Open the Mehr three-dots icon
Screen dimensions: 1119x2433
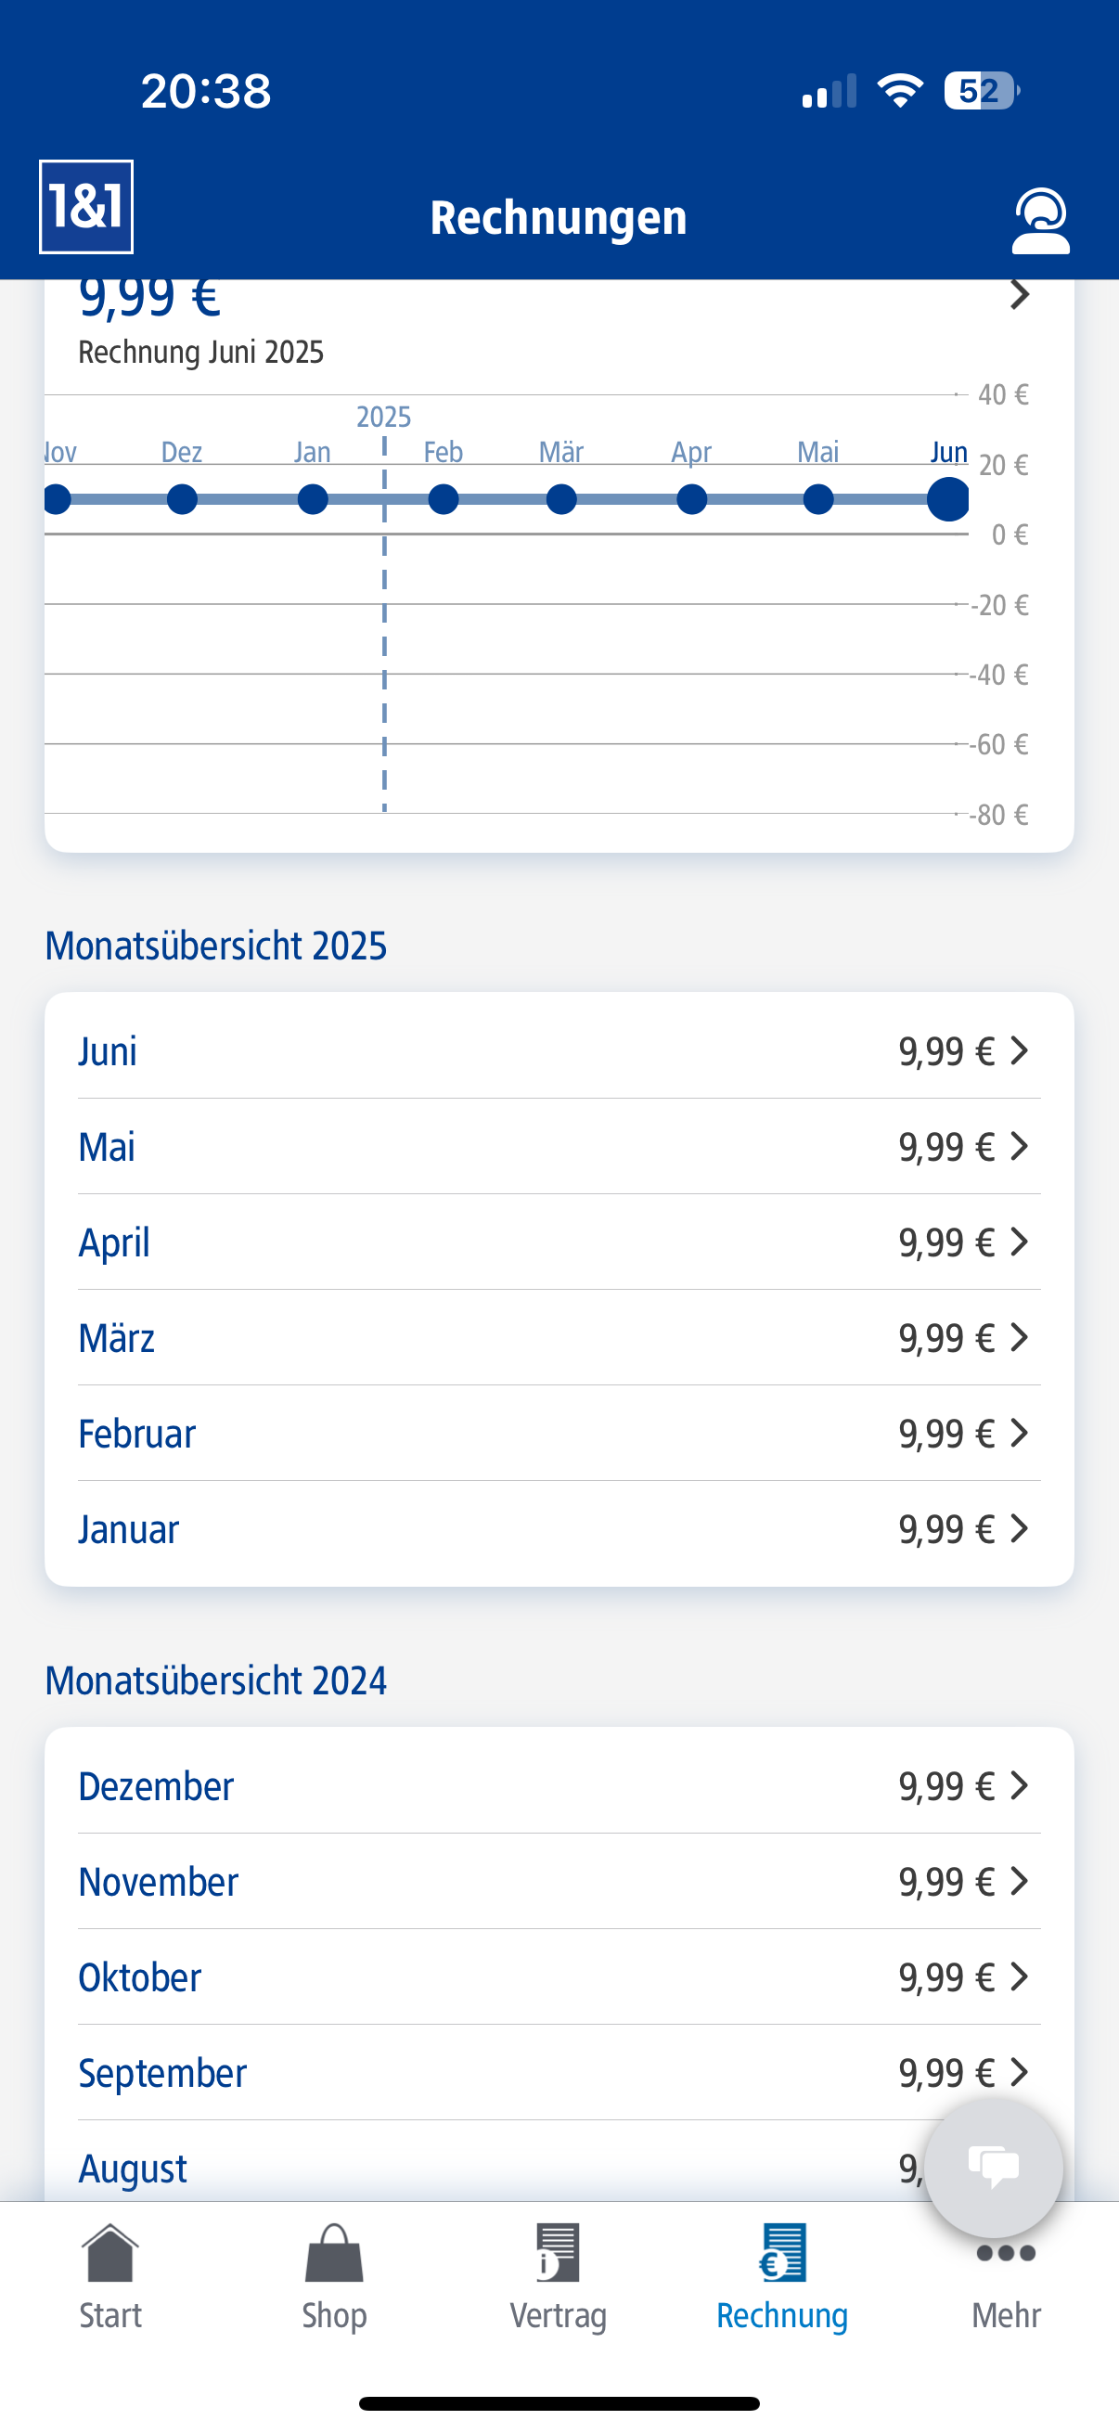click(x=1006, y=2253)
